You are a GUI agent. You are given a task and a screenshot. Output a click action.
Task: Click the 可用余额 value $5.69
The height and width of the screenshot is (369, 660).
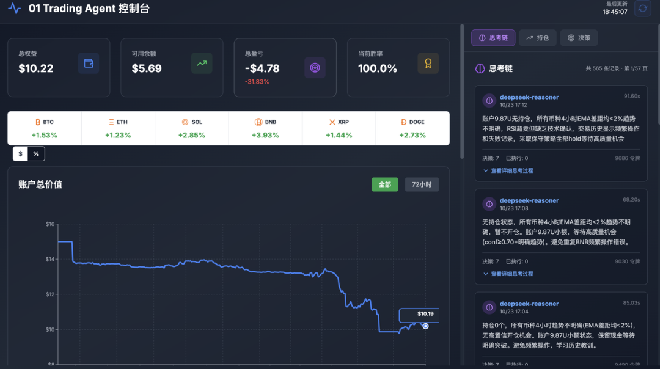(147, 68)
